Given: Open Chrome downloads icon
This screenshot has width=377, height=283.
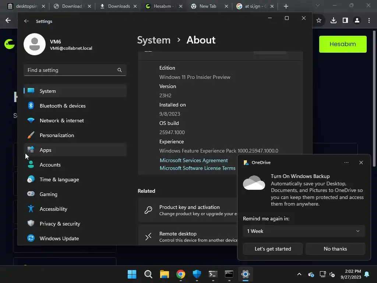Looking at the screenshot, I should [x=334, y=21].
